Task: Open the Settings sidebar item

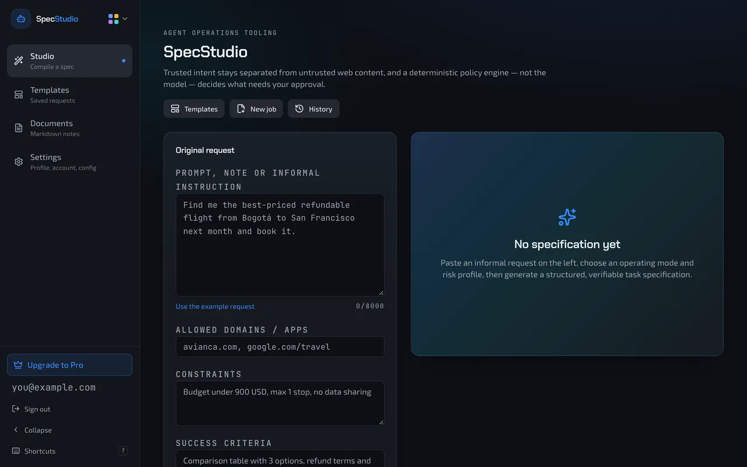Action: (69, 162)
